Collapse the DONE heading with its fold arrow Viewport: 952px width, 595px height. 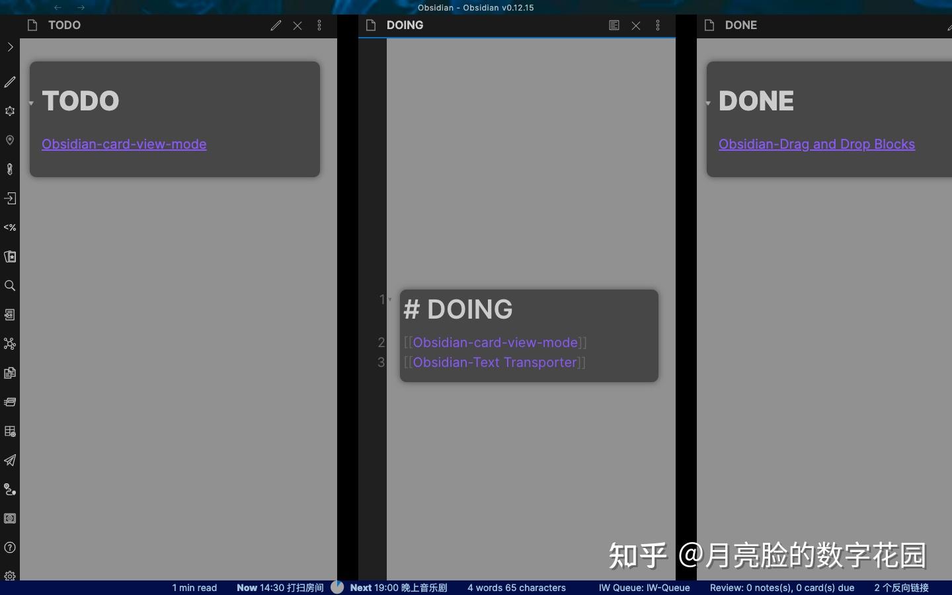coord(707,104)
